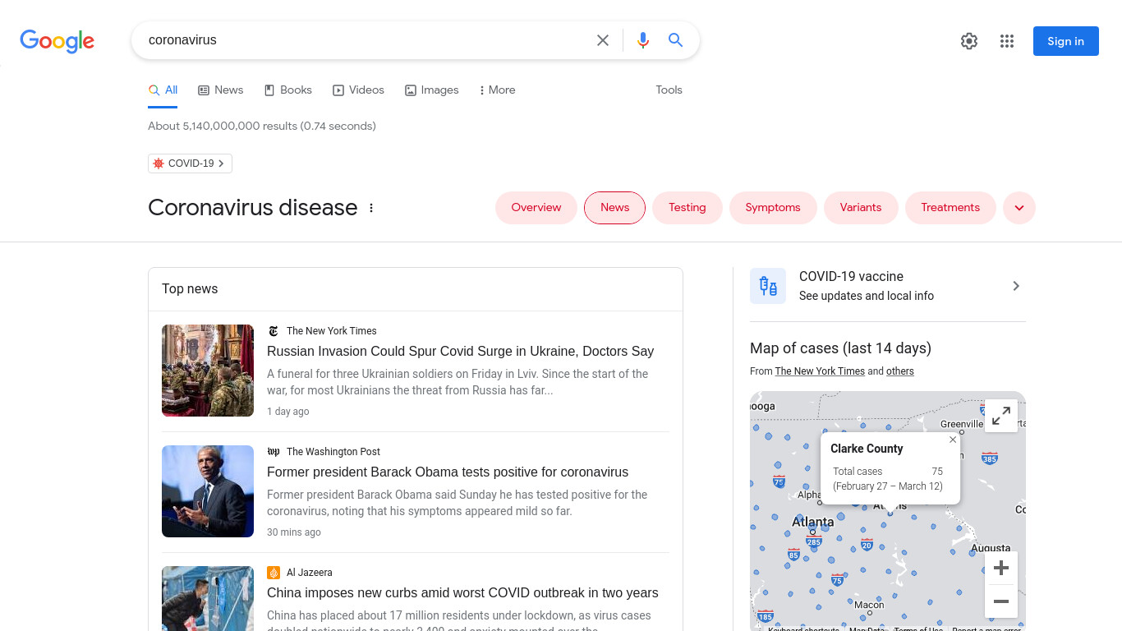Zoom in on the cases map
Viewport: 1122px width, 631px height.
pos(1001,568)
